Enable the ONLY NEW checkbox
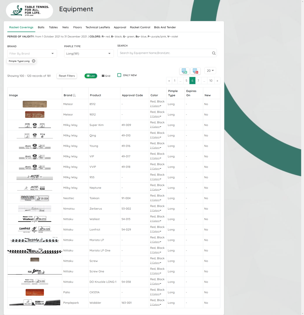The image size is (304, 315). (x=119, y=75)
